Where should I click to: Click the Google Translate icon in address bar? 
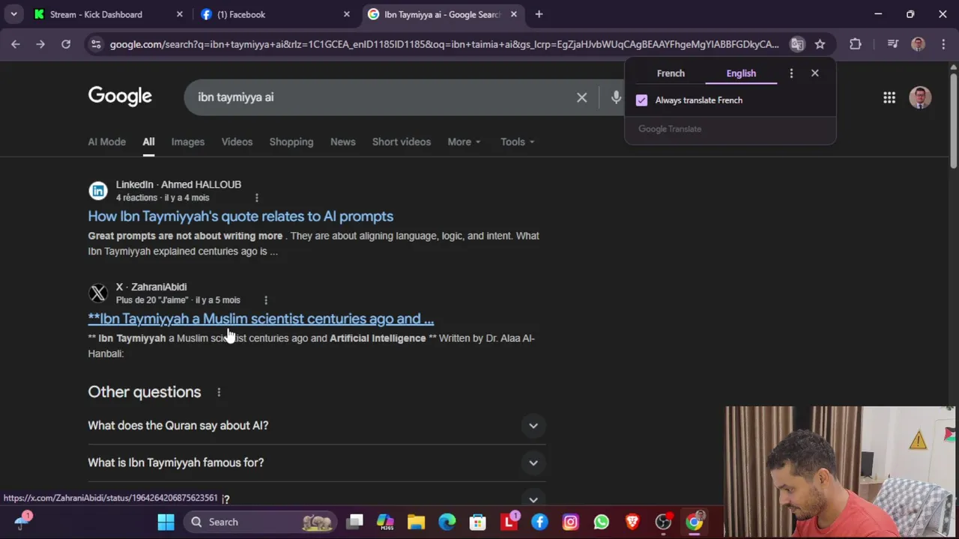point(797,44)
